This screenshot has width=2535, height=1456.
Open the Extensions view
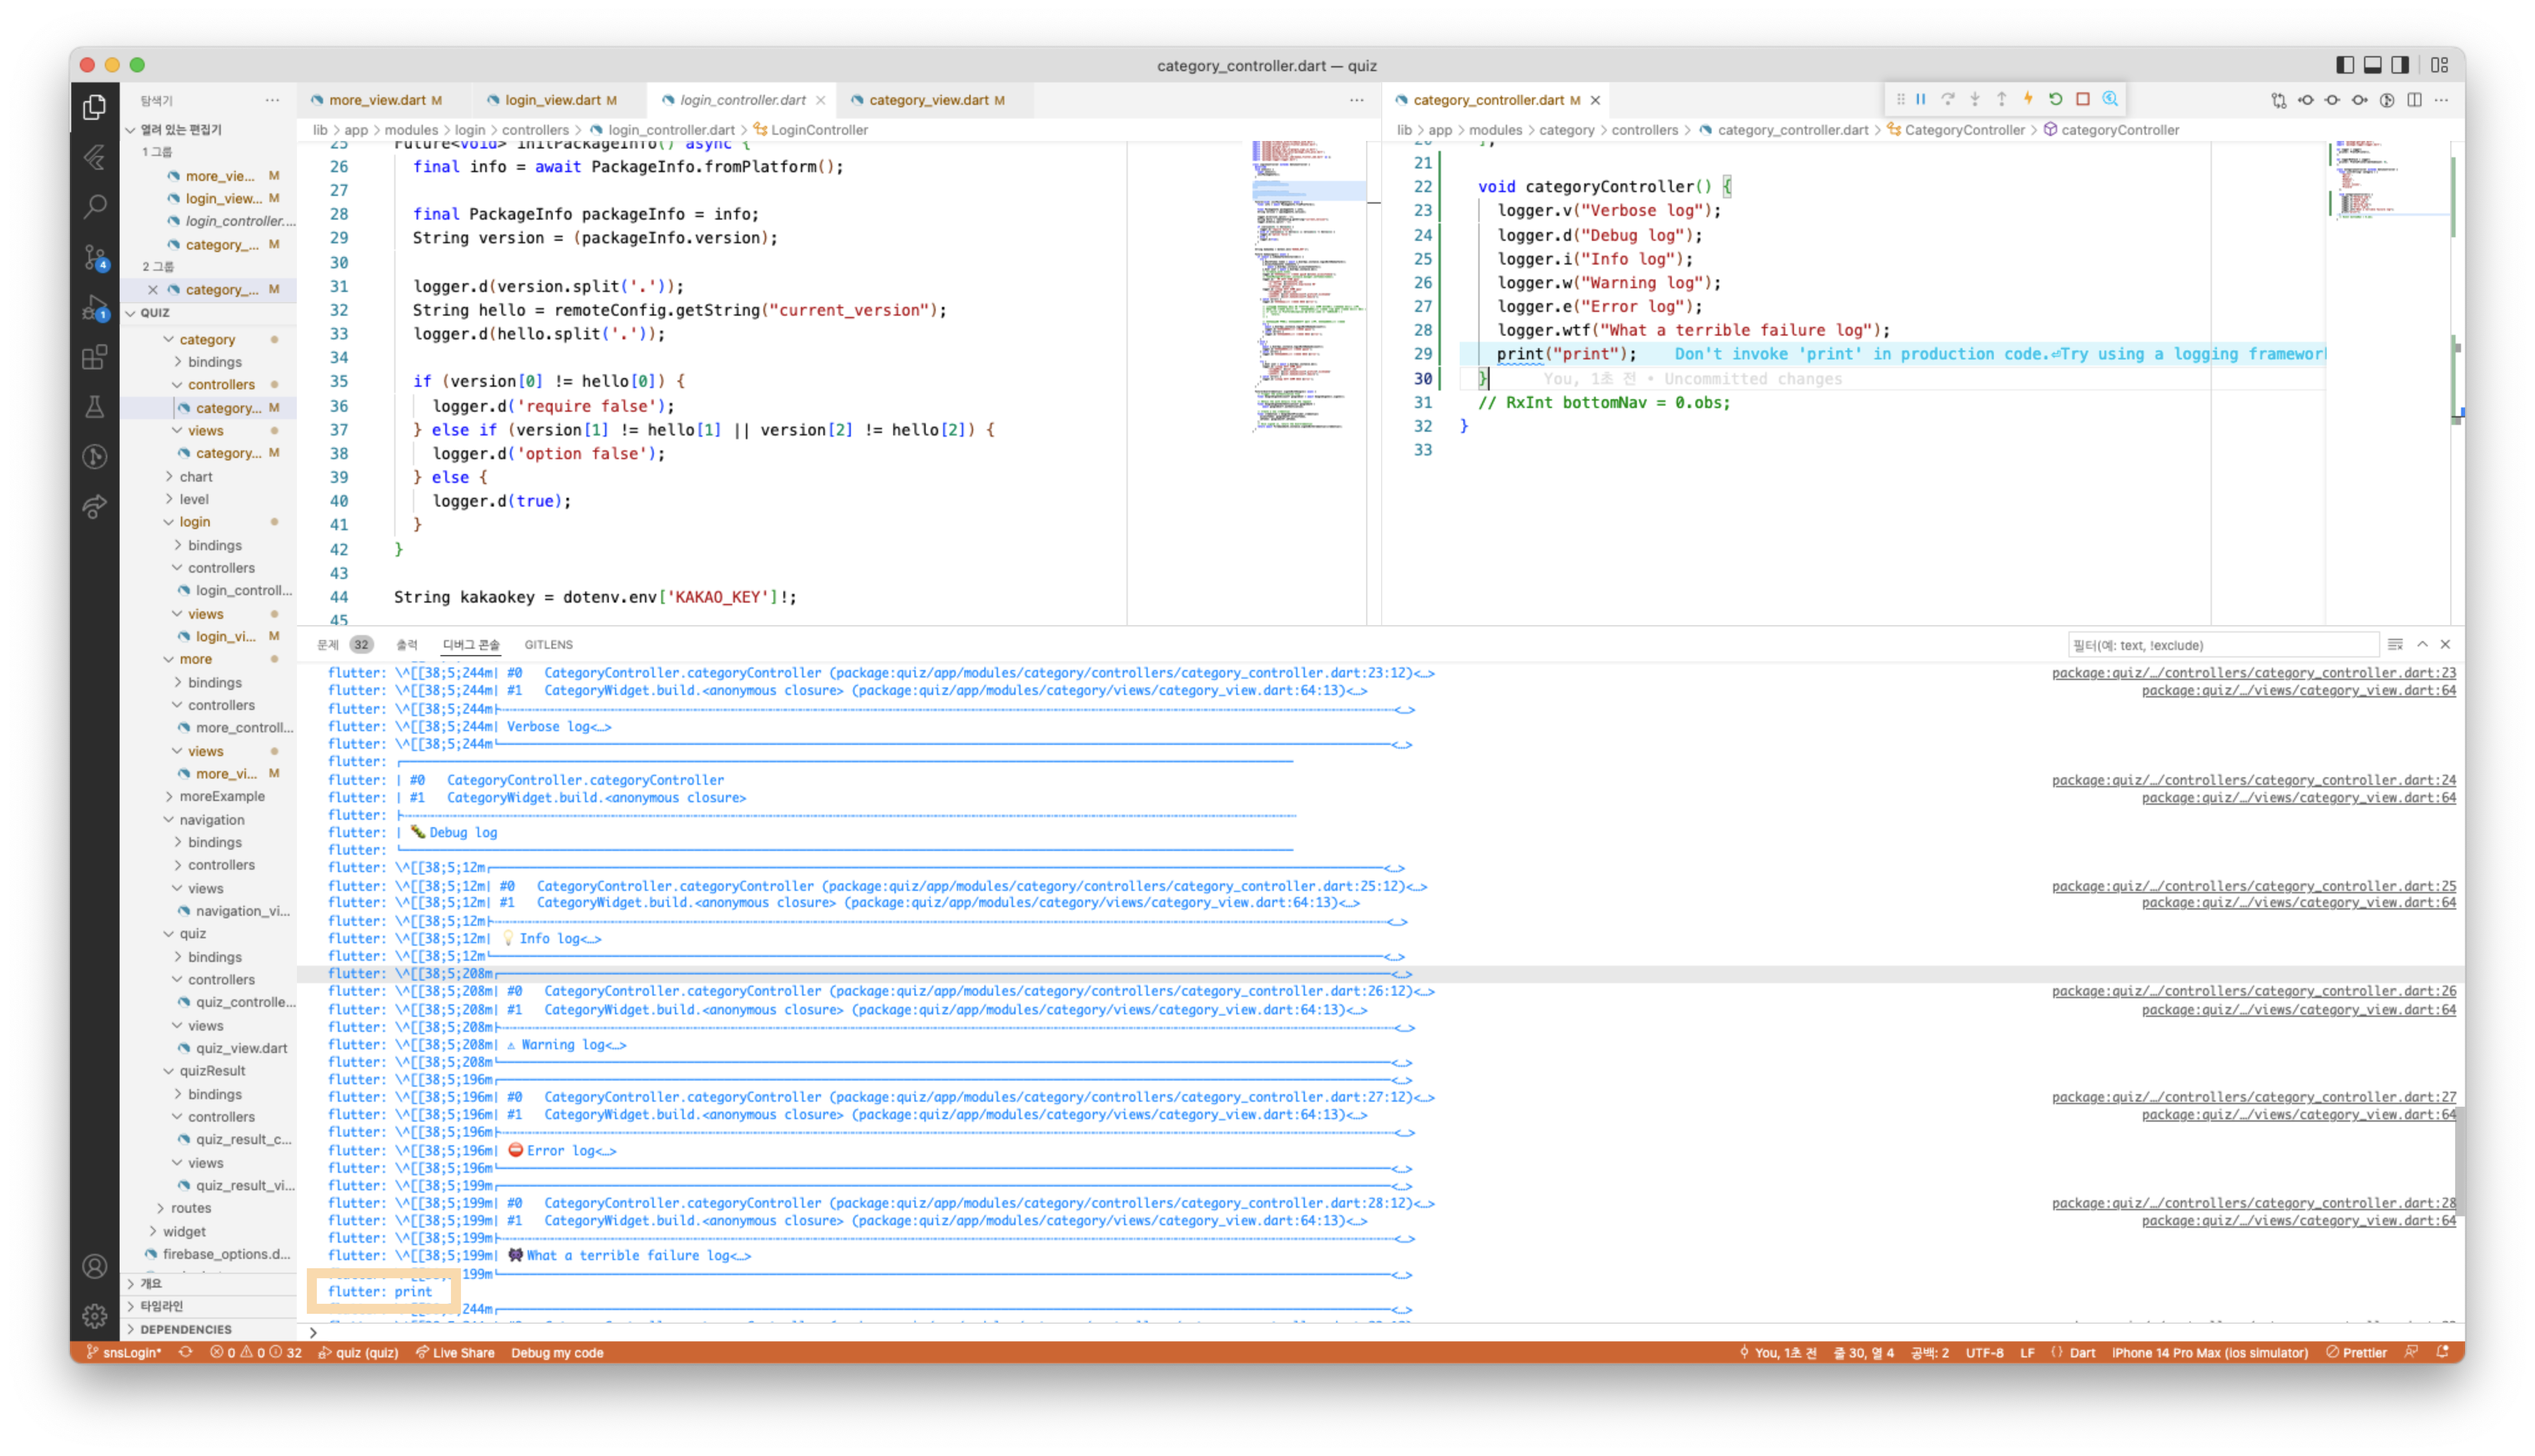click(x=94, y=357)
